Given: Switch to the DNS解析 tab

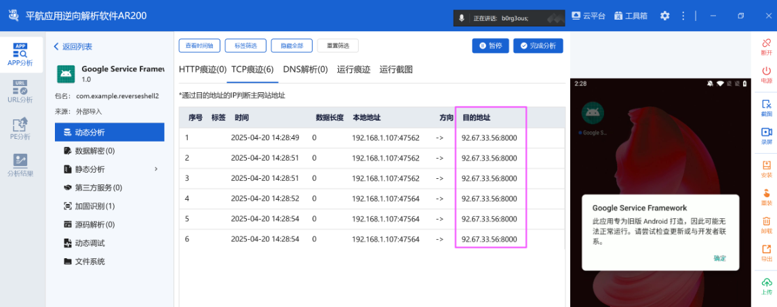Looking at the screenshot, I should pyautogui.click(x=305, y=69).
